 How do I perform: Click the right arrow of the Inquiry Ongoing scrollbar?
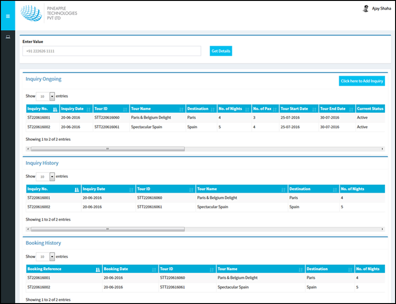tap(382, 149)
